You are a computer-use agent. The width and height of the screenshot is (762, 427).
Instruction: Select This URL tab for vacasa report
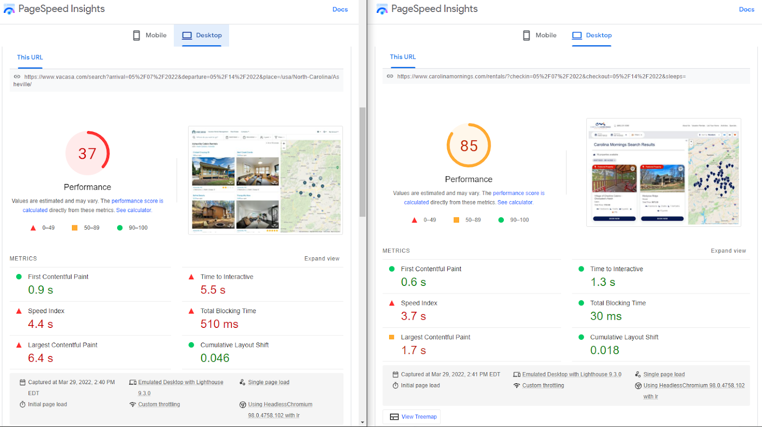pyautogui.click(x=30, y=57)
